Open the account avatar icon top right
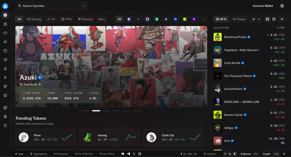 (282, 6)
